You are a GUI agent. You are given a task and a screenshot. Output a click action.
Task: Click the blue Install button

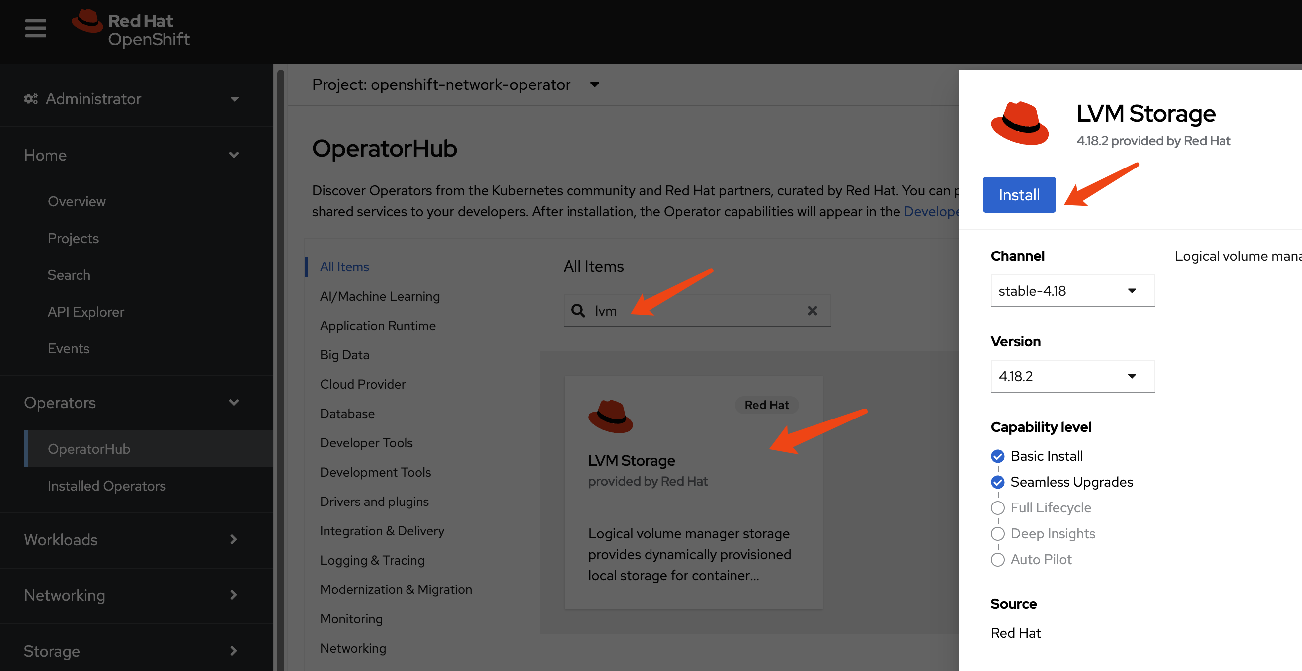pos(1018,195)
